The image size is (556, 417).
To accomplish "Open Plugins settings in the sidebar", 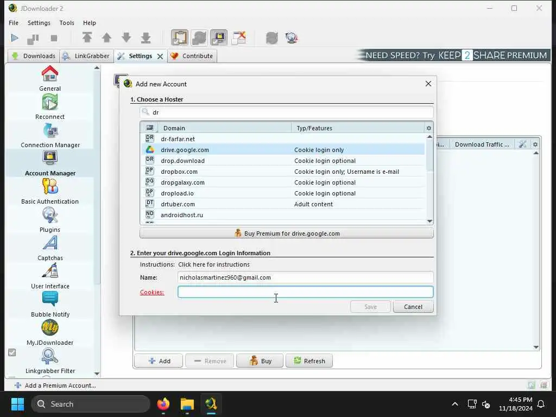I will point(50,220).
